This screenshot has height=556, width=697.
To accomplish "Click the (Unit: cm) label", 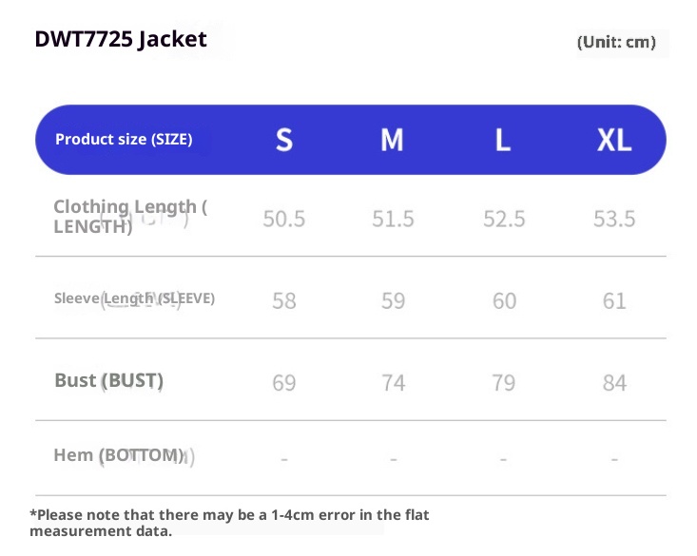I will [616, 42].
